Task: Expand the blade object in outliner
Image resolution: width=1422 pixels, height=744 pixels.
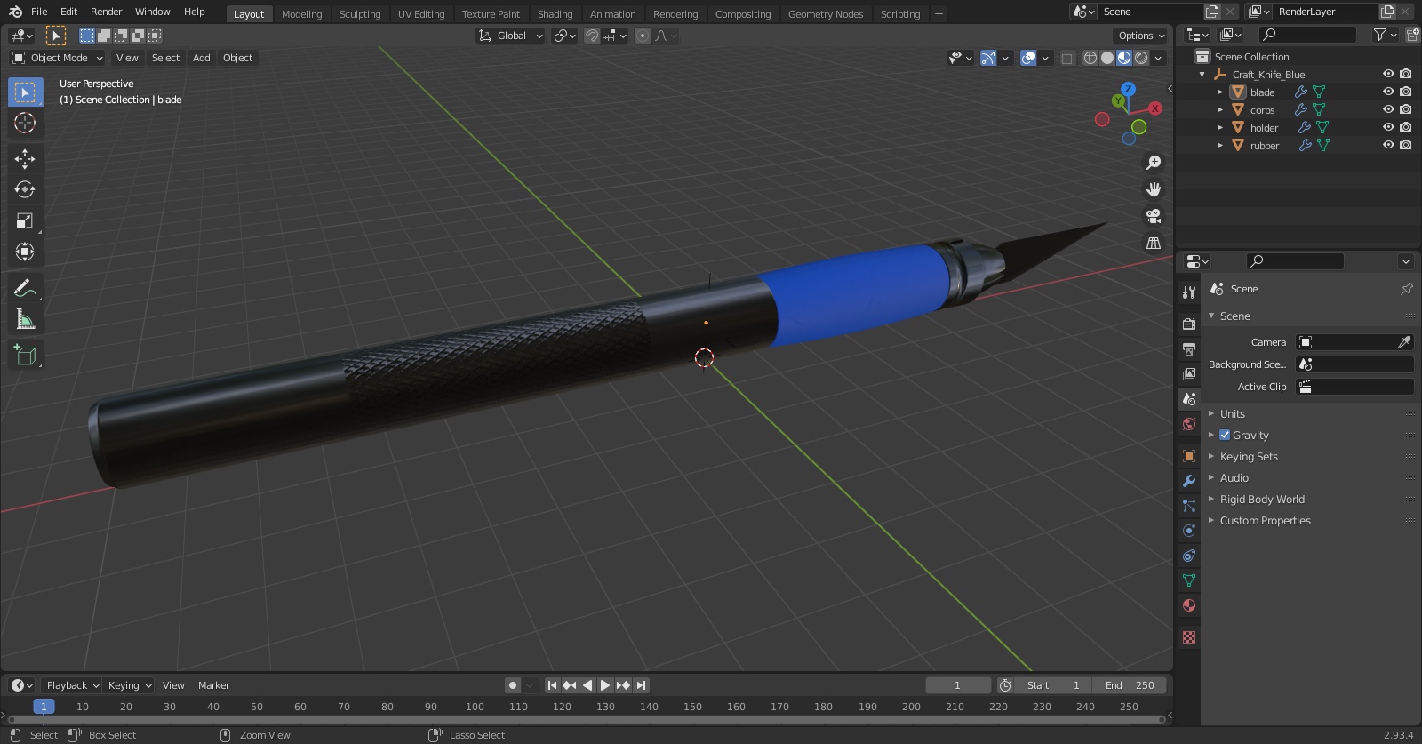Action: [1220, 92]
